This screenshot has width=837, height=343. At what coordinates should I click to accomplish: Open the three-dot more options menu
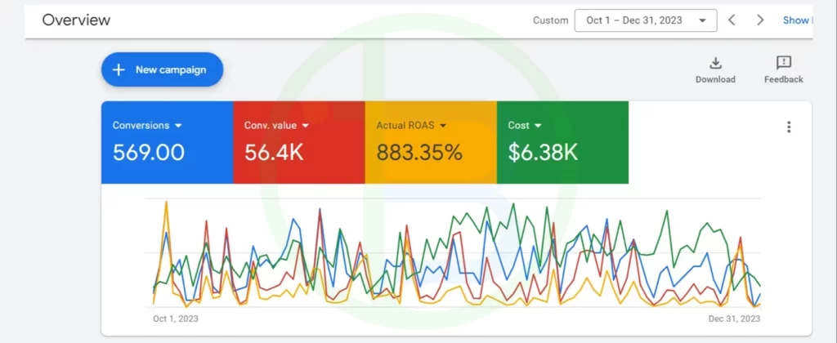click(x=789, y=127)
